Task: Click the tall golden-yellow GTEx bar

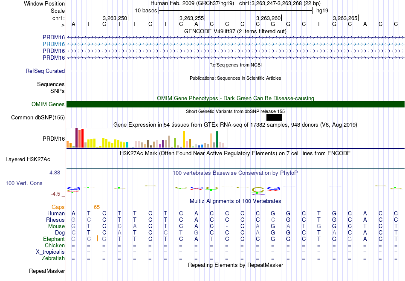Action: (184, 139)
